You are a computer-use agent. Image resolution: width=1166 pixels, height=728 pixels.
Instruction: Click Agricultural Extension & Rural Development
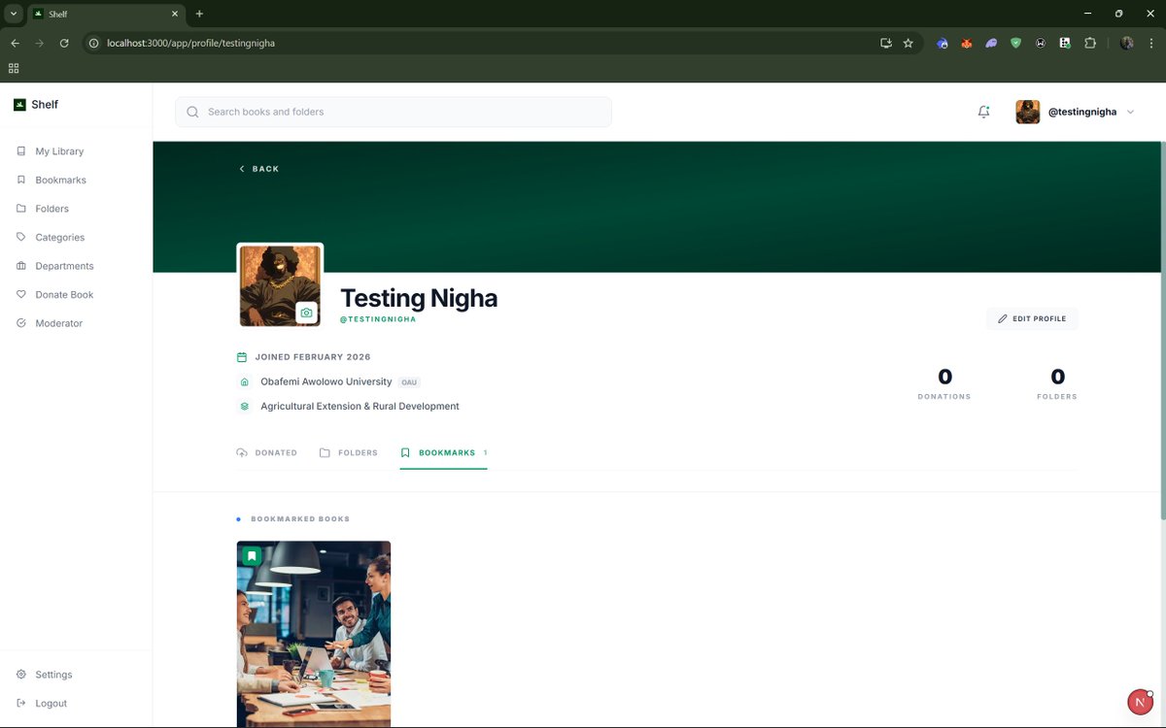point(360,407)
